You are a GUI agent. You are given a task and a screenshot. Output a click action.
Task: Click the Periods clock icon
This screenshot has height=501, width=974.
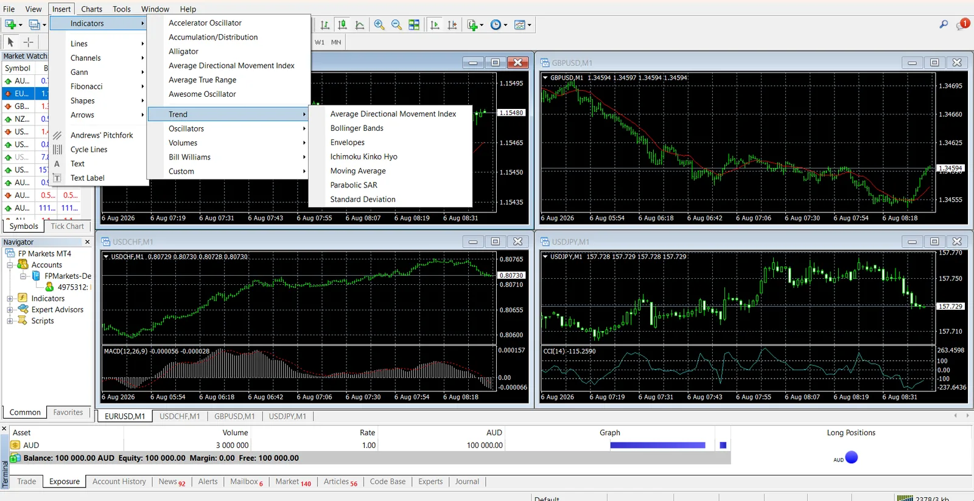tap(496, 25)
